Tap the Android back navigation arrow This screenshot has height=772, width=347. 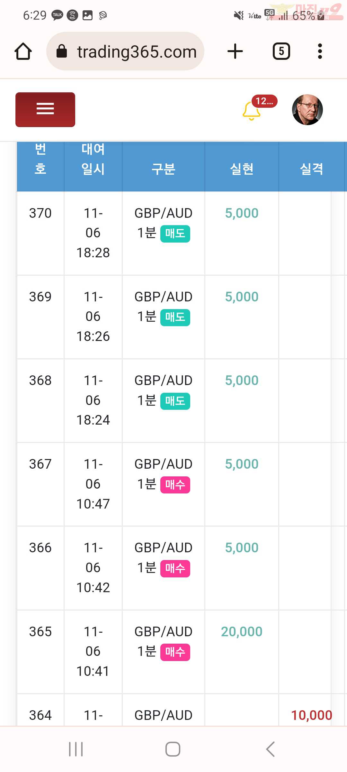271,749
